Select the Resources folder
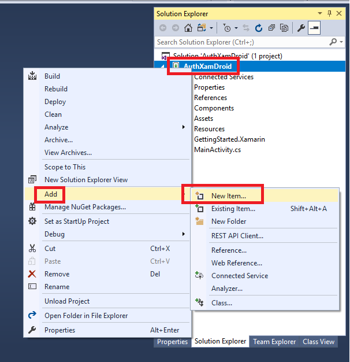The height and width of the screenshot is (362, 350). [209, 129]
